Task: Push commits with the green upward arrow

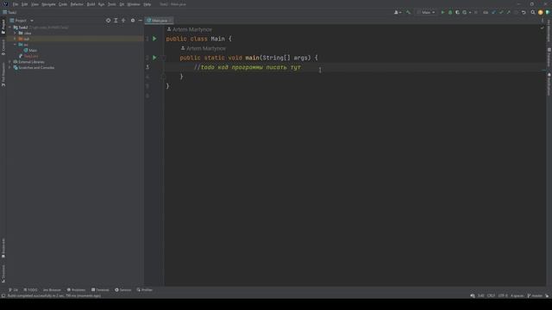Action: (x=508, y=12)
